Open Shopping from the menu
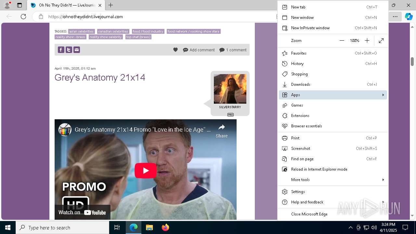 (333, 74)
